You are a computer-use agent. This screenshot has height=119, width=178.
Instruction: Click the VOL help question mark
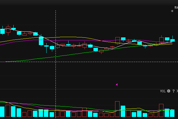[x=174, y=91]
